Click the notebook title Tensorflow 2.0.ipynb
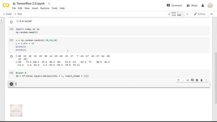Screen dimensions: 217x122 (x=31, y=3)
